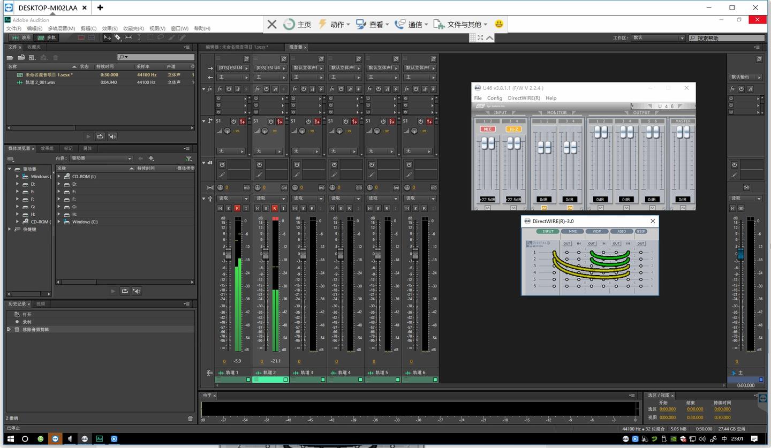
Task: Switch to Waveform (波形) view
Action: pos(21,37)
